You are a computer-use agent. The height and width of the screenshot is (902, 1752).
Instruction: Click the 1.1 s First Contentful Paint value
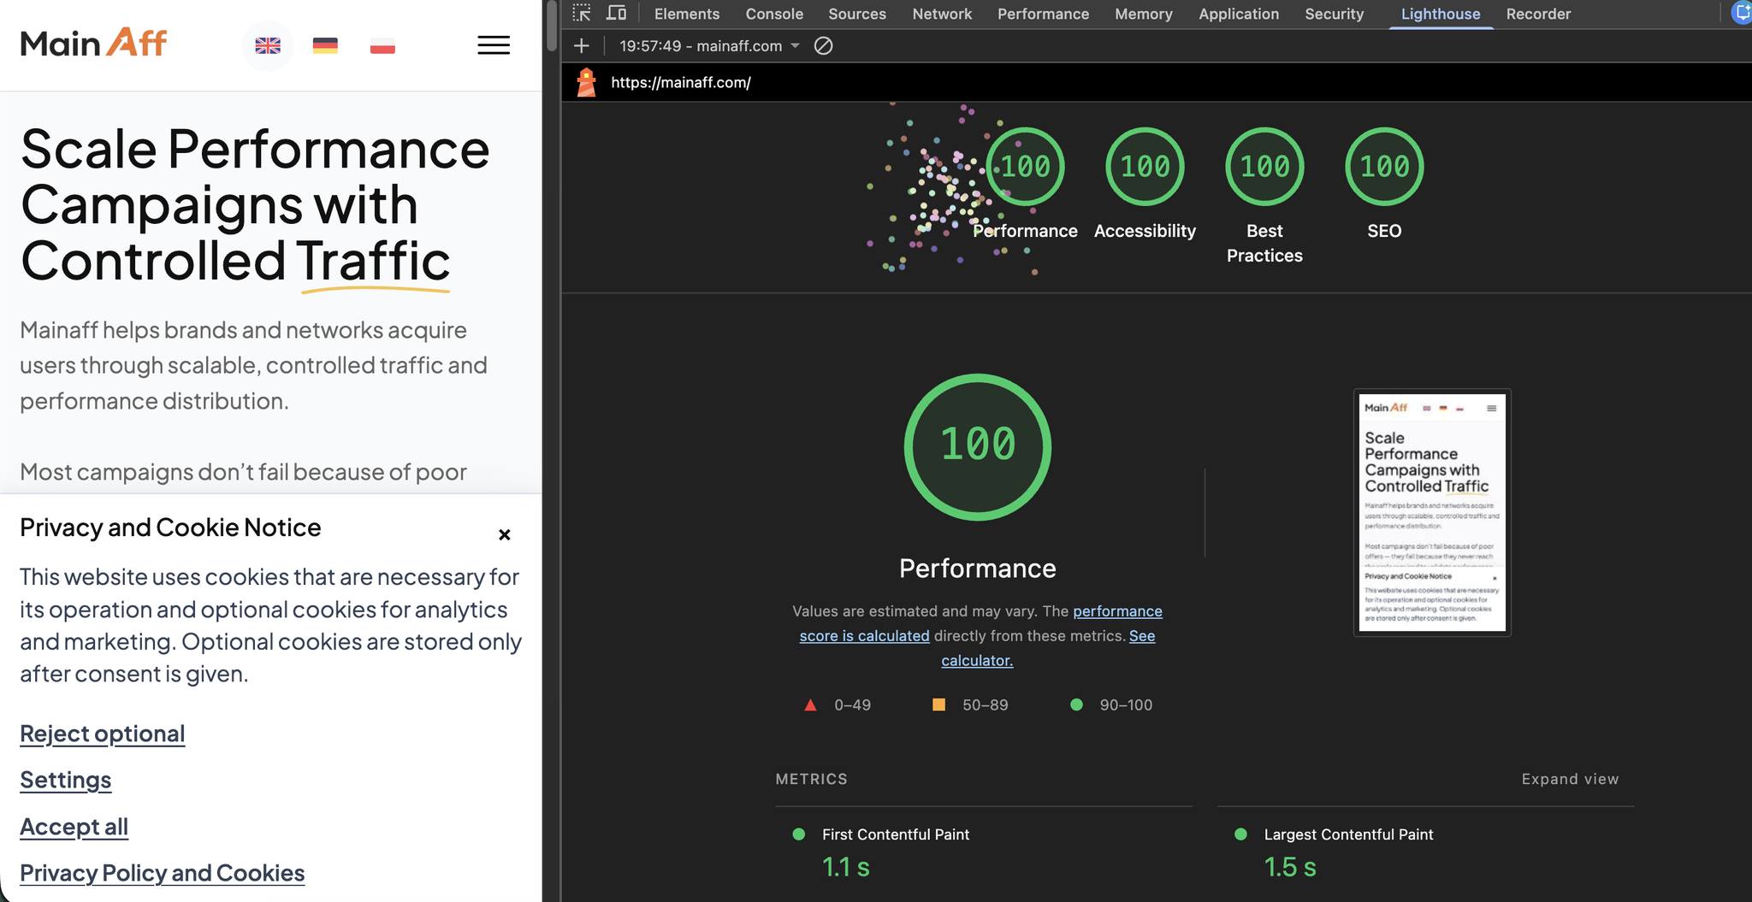click(x=846, y=867)
